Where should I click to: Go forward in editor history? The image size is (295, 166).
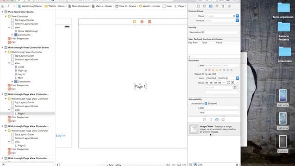click(13, 6)
